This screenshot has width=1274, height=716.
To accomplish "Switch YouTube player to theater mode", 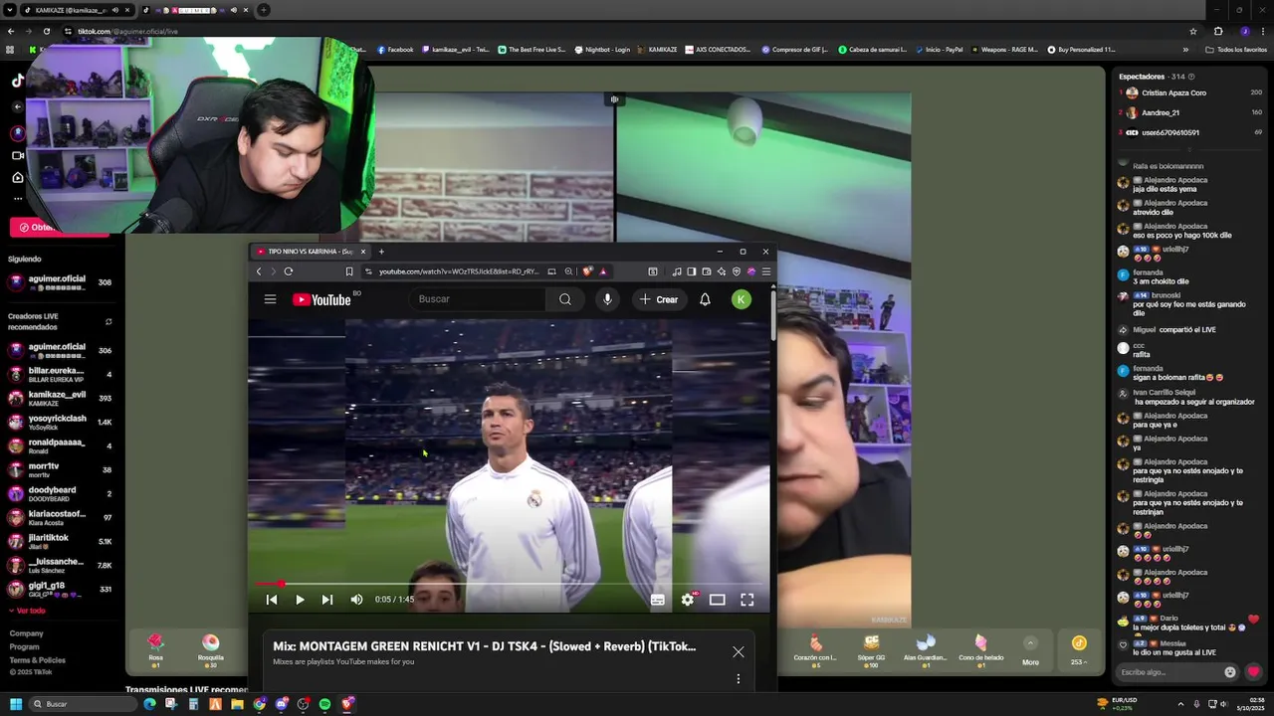I will pyautogui.click(x=717, y=600).
